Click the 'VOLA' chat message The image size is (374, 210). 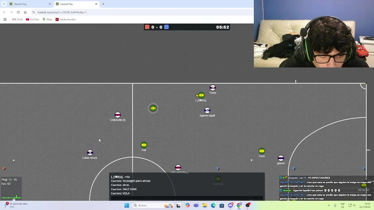(120, 193)
